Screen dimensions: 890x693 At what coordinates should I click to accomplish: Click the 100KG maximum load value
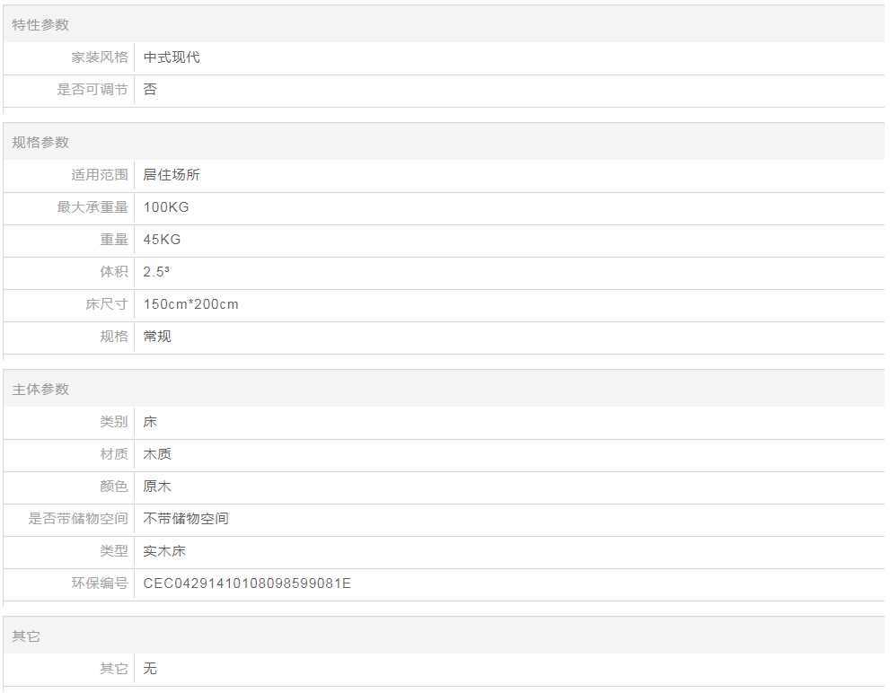tap(166, 207)
